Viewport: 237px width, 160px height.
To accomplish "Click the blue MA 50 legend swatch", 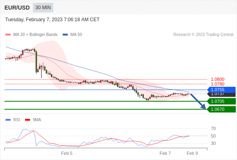I will [65, 35].
